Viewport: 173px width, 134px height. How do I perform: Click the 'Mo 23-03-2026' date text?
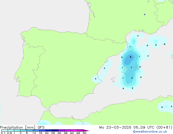[115, 127]
